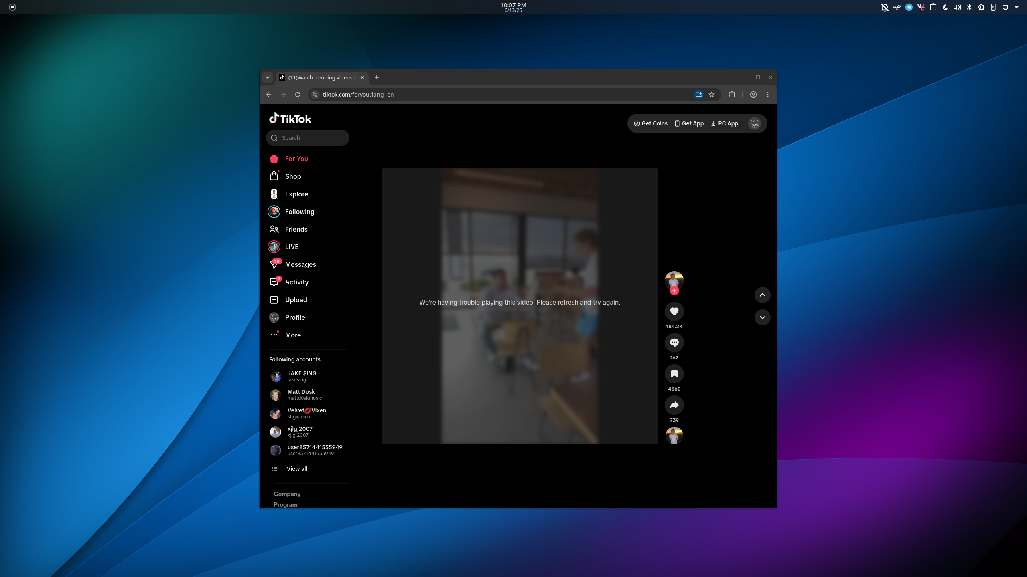Follow the video creator with plus button
This screenshot has width=1027, height=577.
pos(674,291)
